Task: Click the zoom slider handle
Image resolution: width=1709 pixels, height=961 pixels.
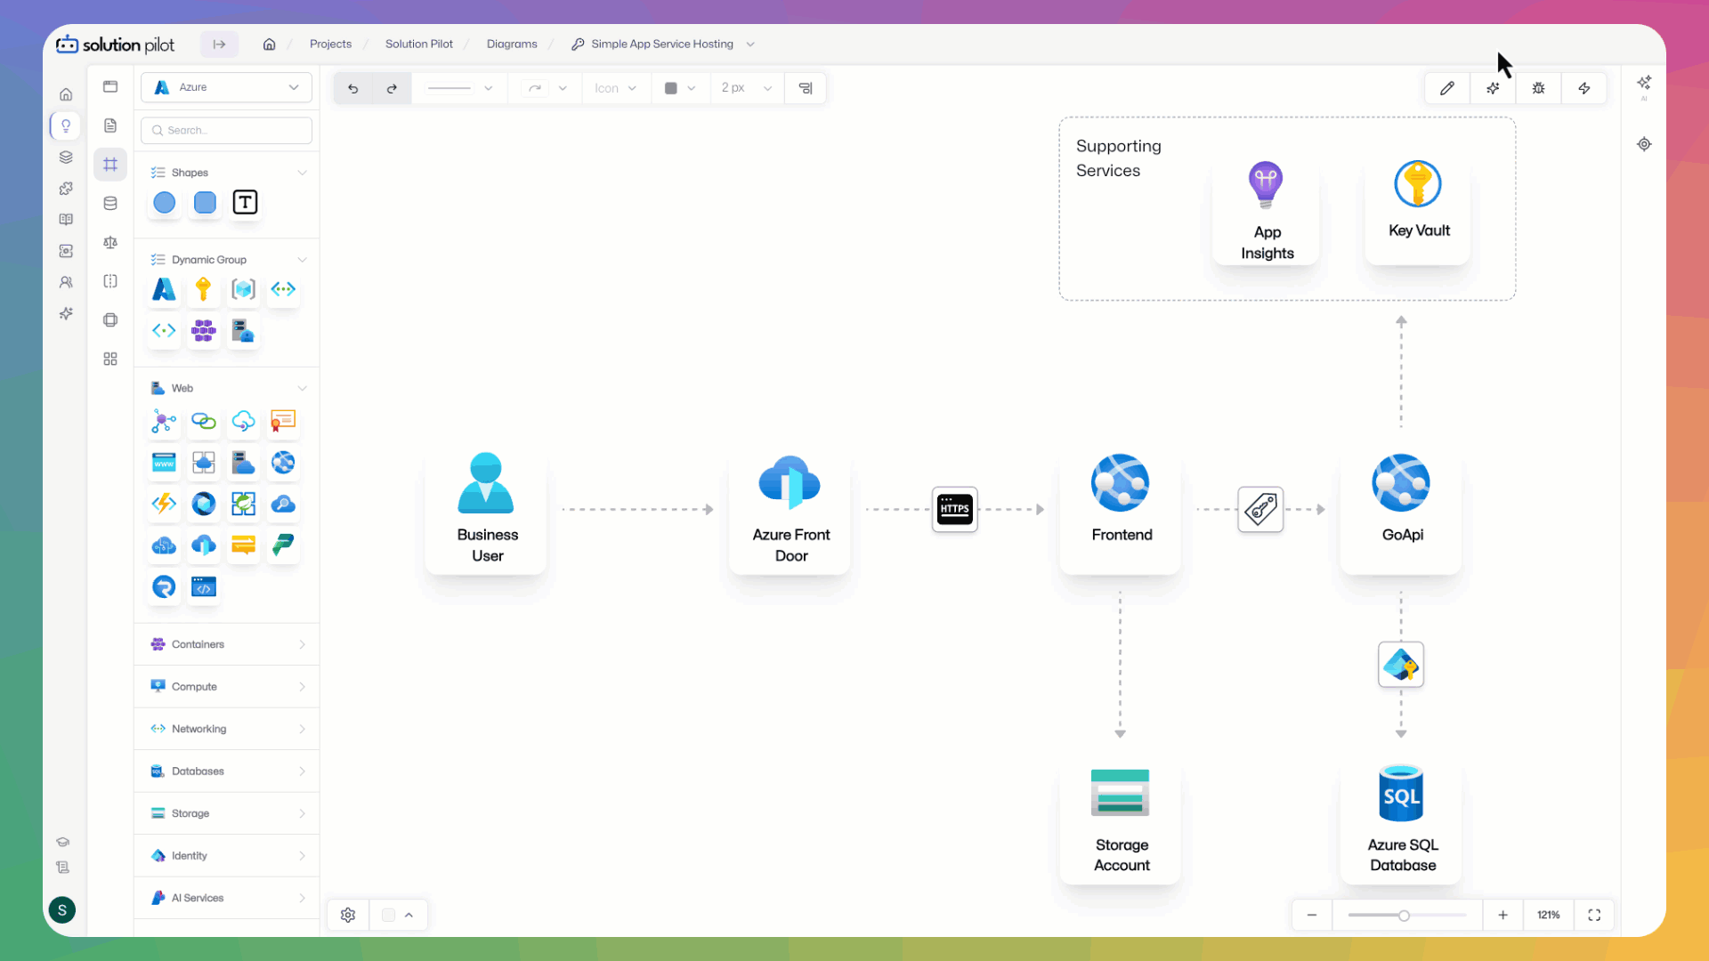Action: point(1404,916)
